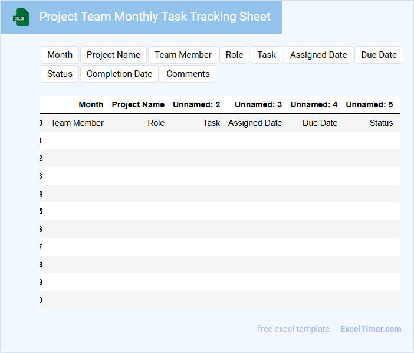This screenshot has width=414, height=353.
Task: Select the Unnamed: 2 column header
Action: [196, 104]
